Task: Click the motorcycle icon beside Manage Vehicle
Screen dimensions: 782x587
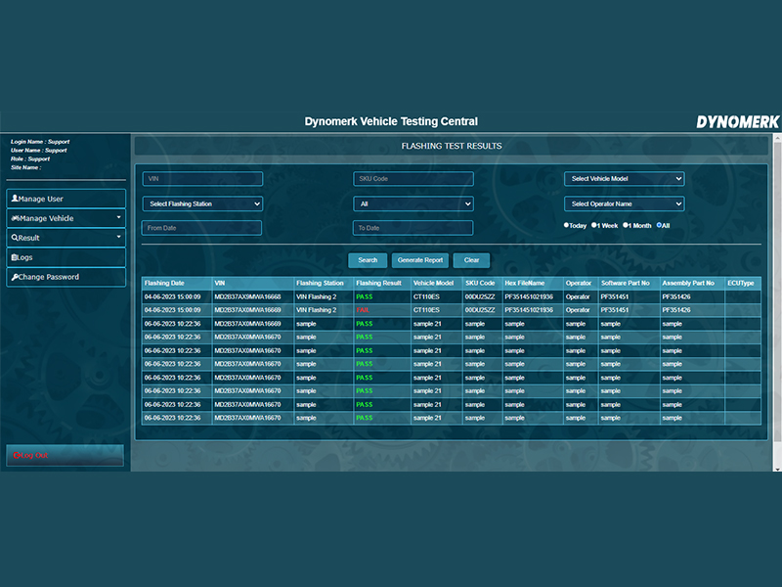Action: click(15, 218)
